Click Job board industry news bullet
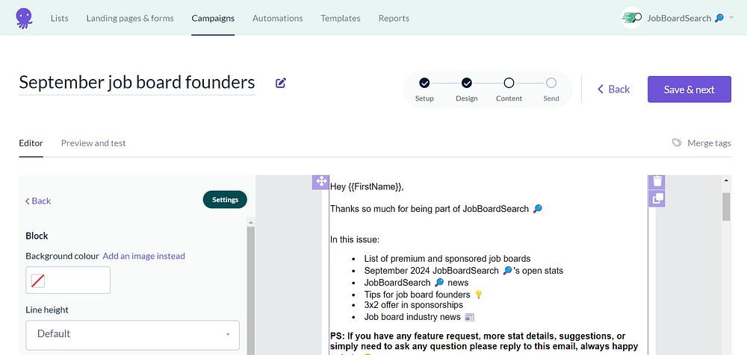Image resolution: width=747 pixels, height=355 pixels. click(x=419, y=317)
